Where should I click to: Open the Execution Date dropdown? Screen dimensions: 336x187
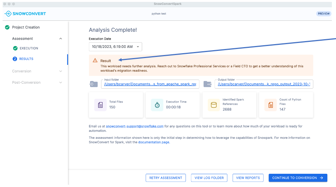click(x=115, y=47)
